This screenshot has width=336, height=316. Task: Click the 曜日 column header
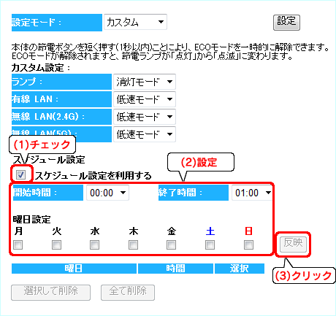[x=74, y=269]
